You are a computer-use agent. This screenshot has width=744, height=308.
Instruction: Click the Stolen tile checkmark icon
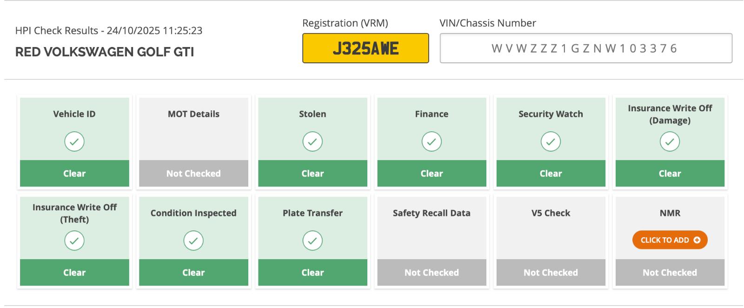(312, 141)
